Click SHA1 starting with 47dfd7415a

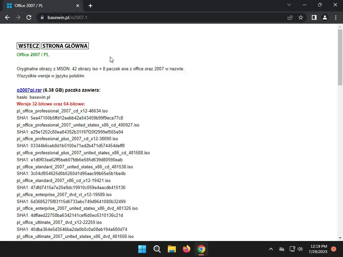click(71, 187)
